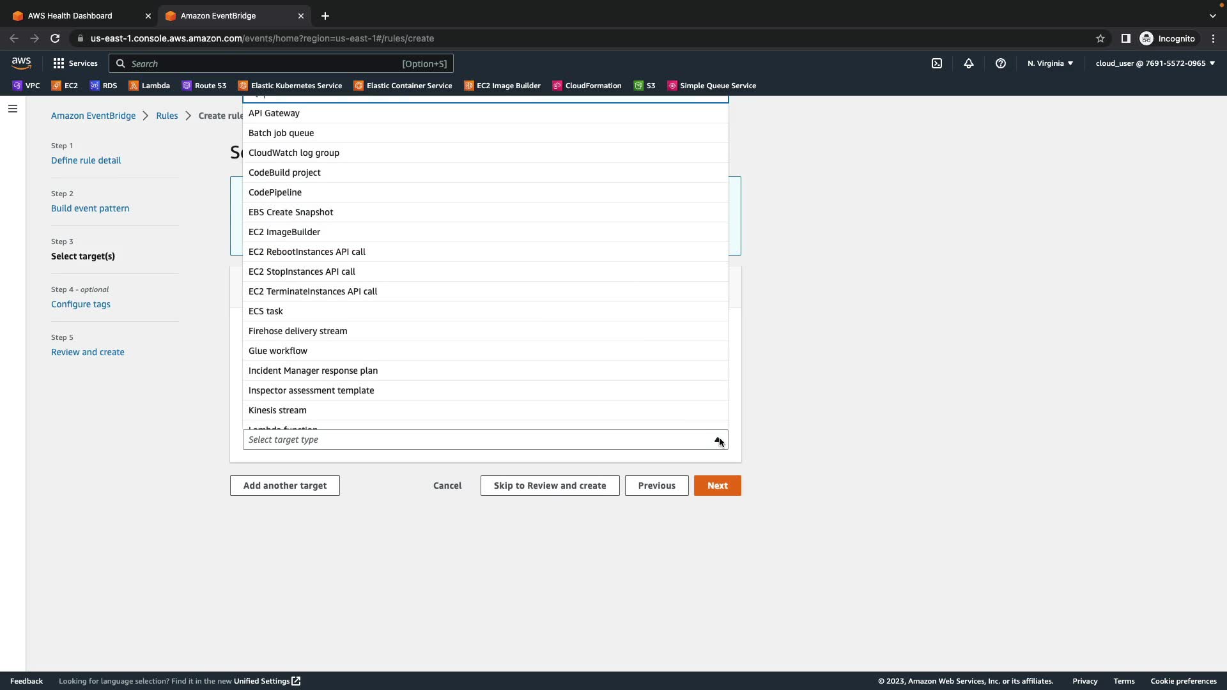
Task: Expand the left hamburger navigation menu
Action: point(12,109)
